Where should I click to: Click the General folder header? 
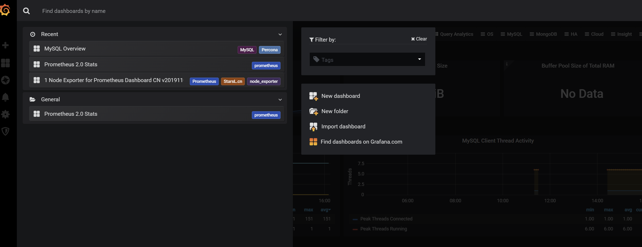[155, 99]
